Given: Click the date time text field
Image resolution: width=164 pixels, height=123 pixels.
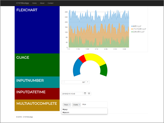Looking at the screenshot, I should click(72, 94).
